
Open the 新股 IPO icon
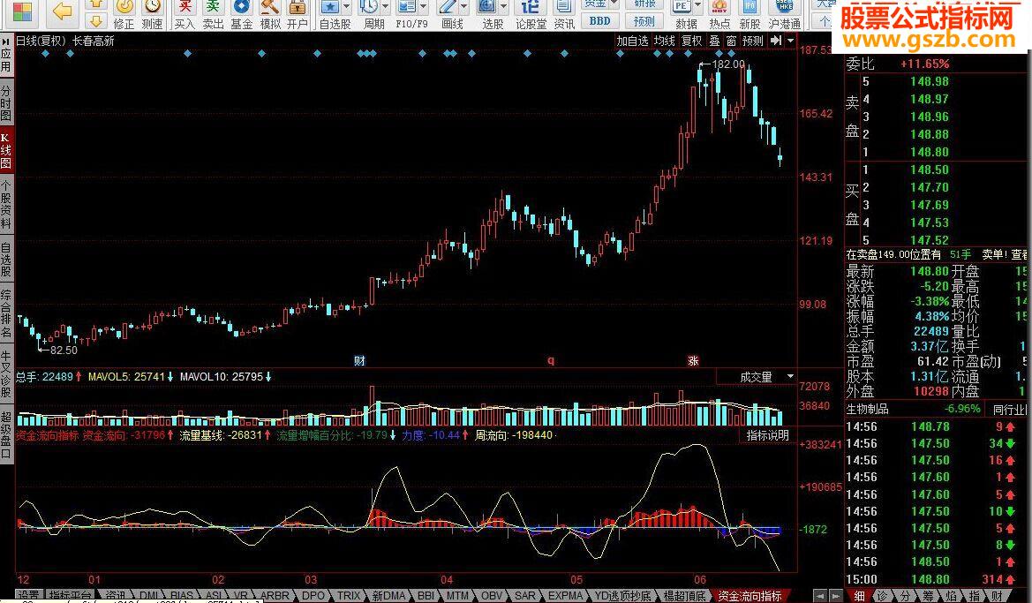(x=750, y=6)
